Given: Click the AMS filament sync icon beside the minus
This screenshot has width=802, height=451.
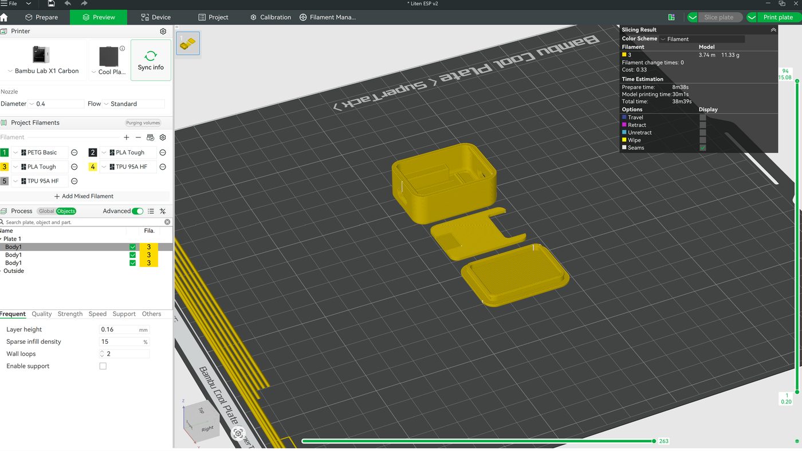Looking at the screenshot, I should [150, 138].
